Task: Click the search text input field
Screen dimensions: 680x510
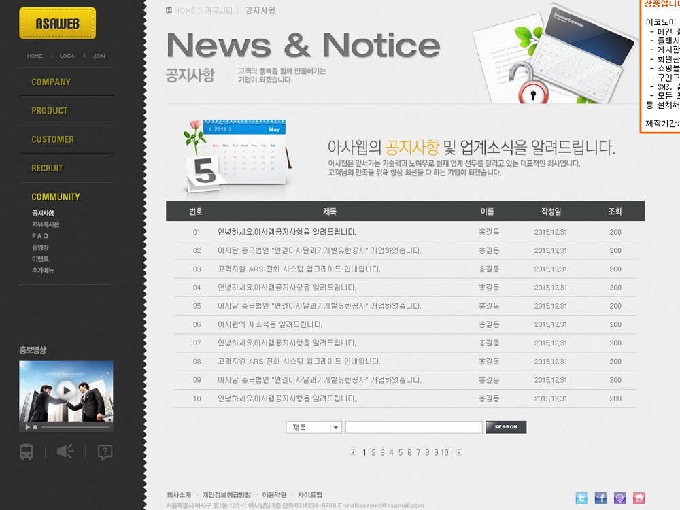Action: tap(413, 427)
